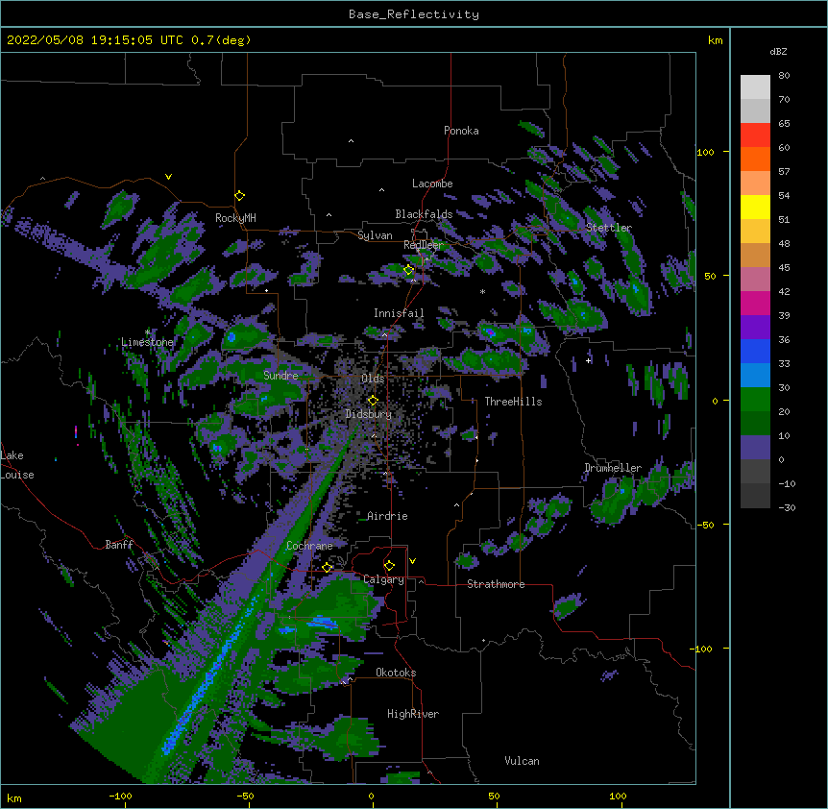Click the asterisk marker above Limestone label
The image size is (828, 809).
[147, 332]
